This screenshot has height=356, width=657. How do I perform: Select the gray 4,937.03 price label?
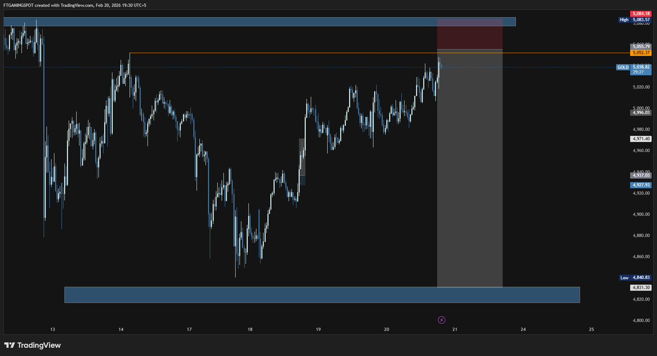pos(641,176)
